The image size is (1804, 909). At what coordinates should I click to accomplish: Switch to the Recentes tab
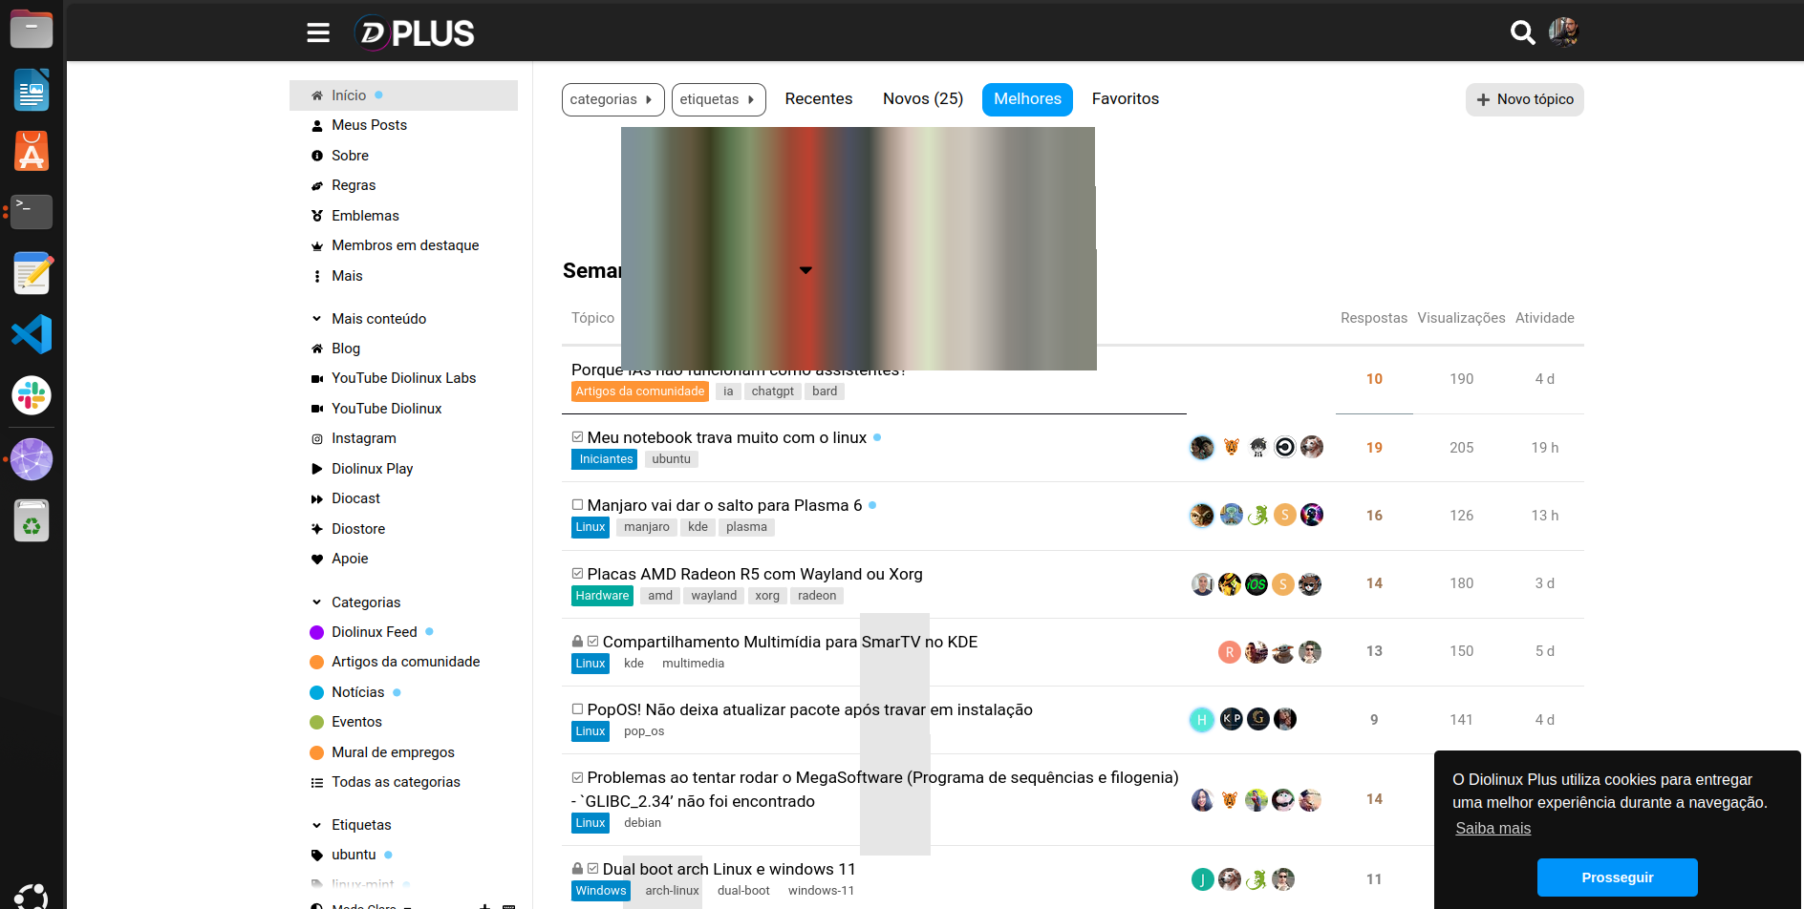pos(819,99)
